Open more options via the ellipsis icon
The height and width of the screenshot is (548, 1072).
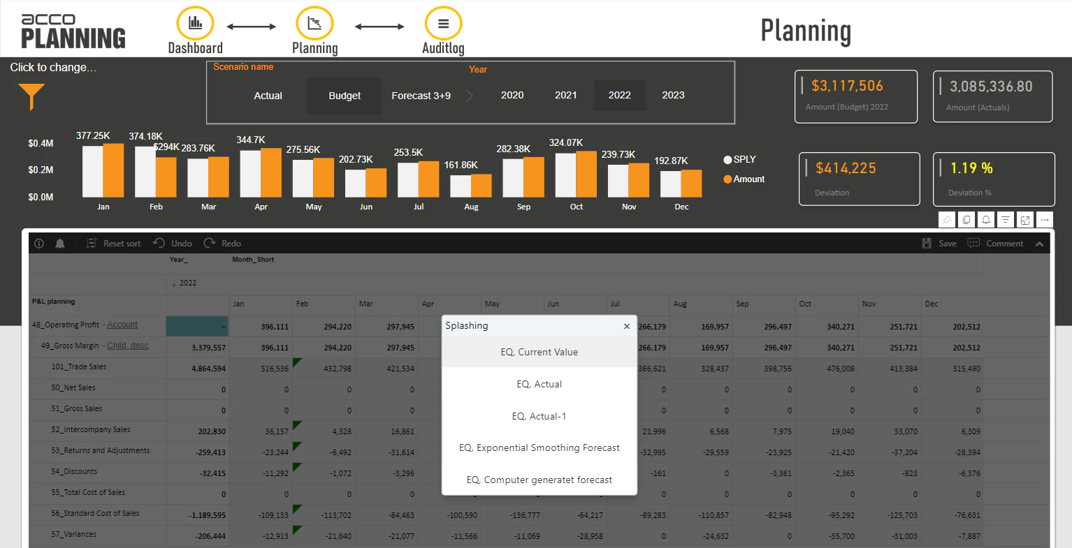pos(1045,219)
